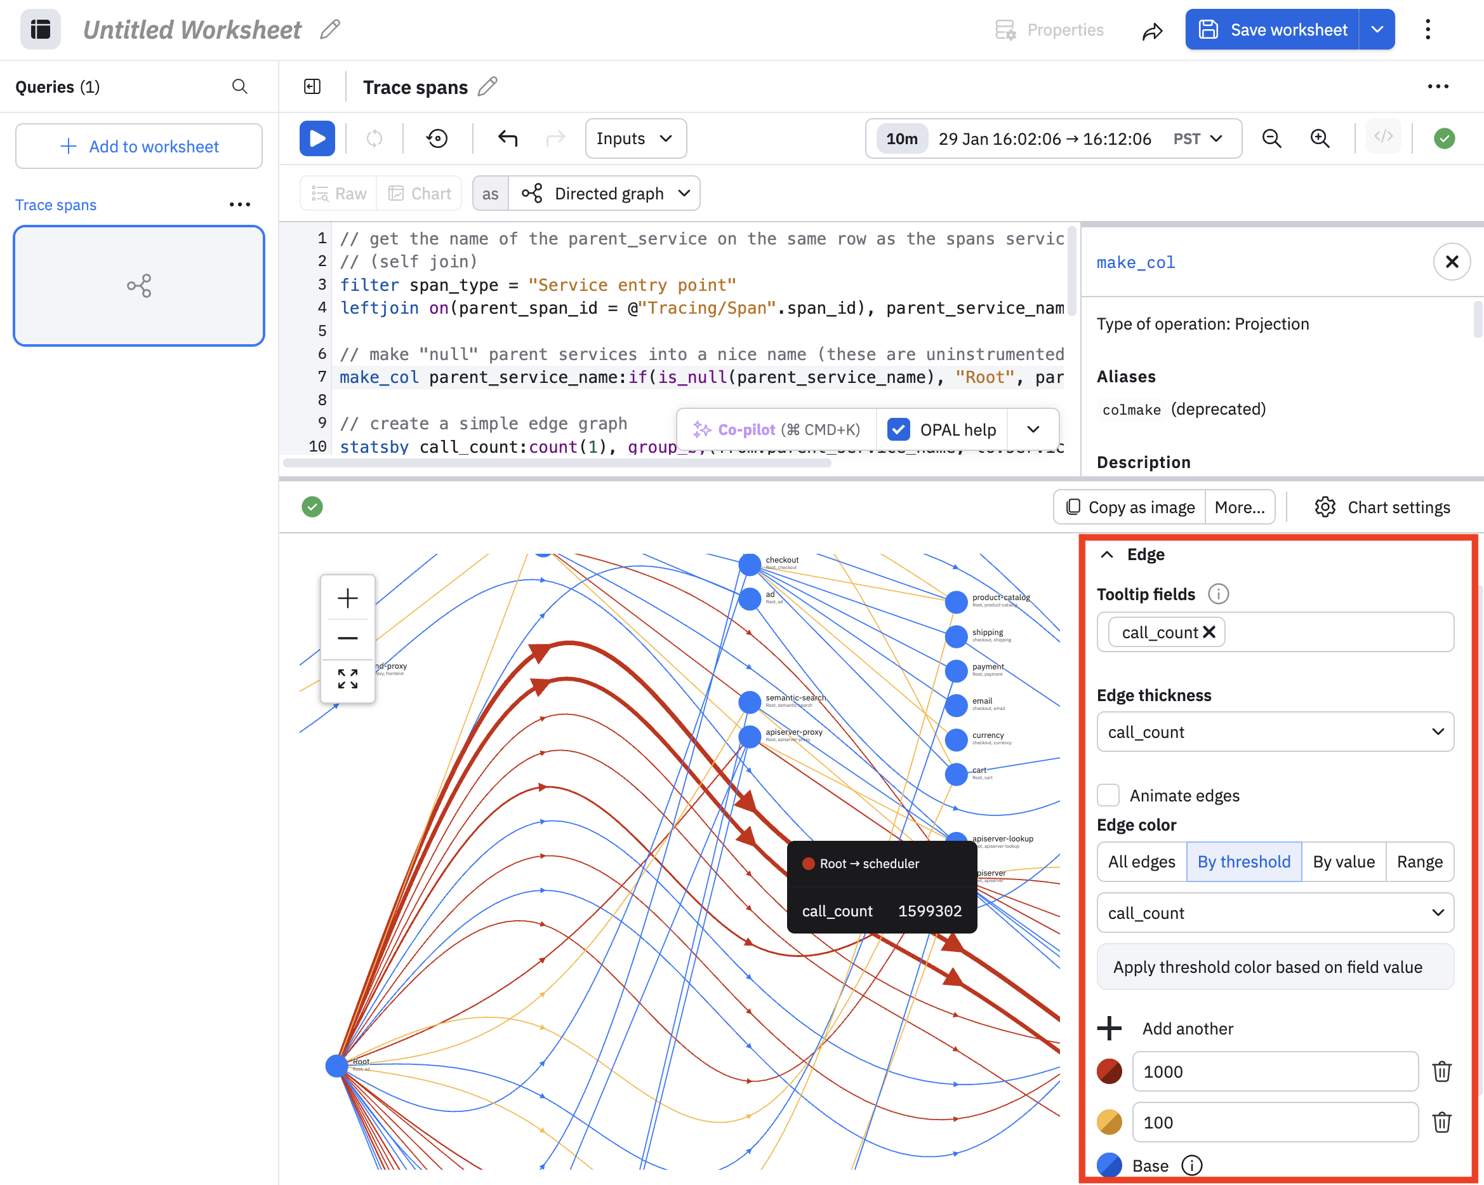The height and width of the screenshot is (1185, 1484).
Task: Select the By value edge color option
Action: click(x=1343, y=861)
